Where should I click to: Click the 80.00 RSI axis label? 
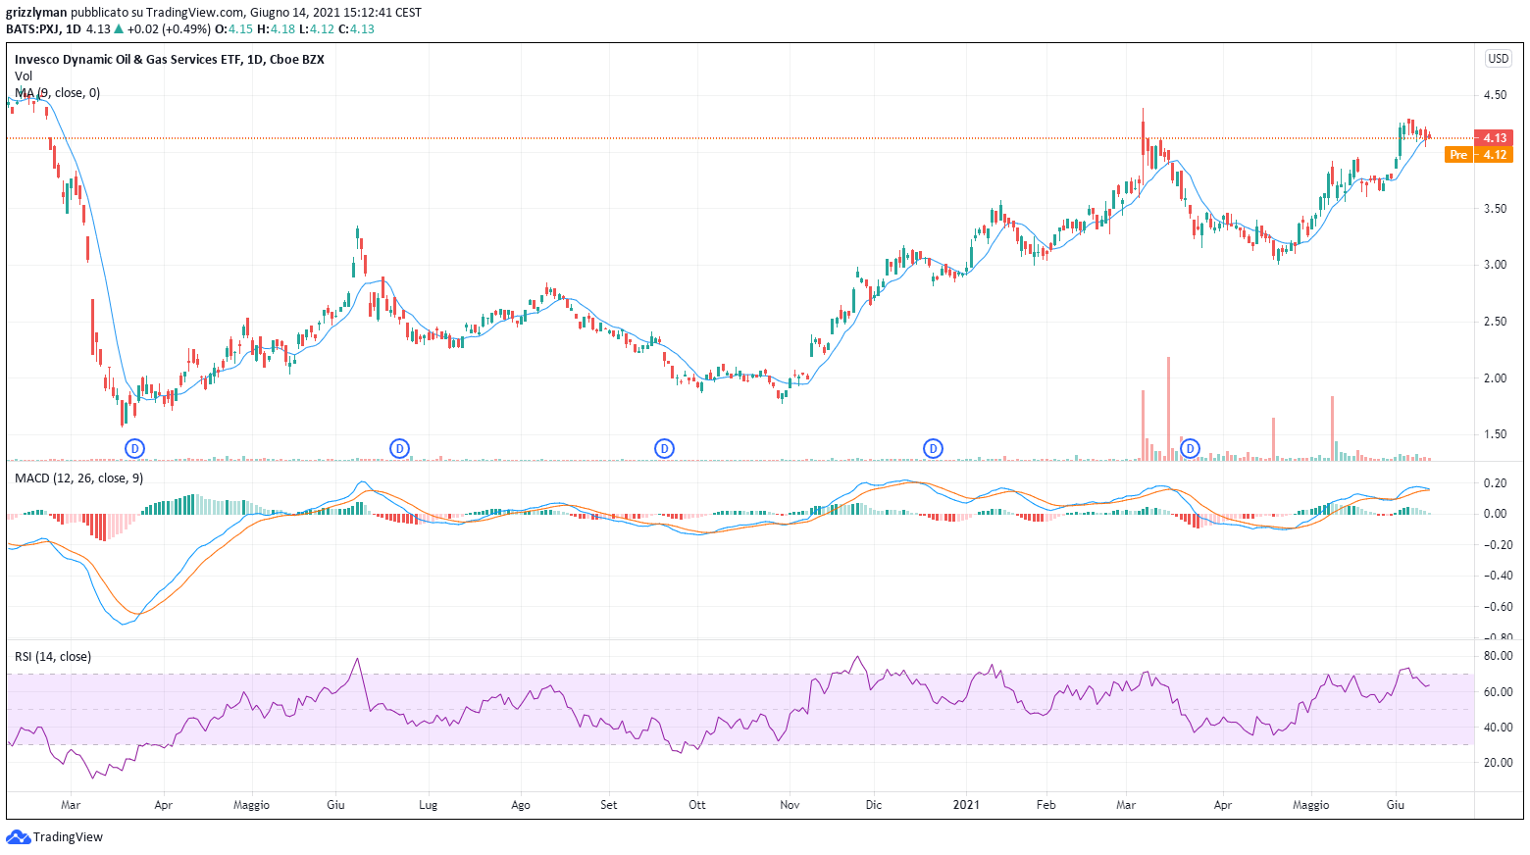[1498, 656]
